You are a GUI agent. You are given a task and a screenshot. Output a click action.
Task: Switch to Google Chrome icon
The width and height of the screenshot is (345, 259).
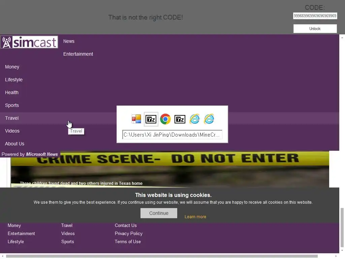pos(165,119)
